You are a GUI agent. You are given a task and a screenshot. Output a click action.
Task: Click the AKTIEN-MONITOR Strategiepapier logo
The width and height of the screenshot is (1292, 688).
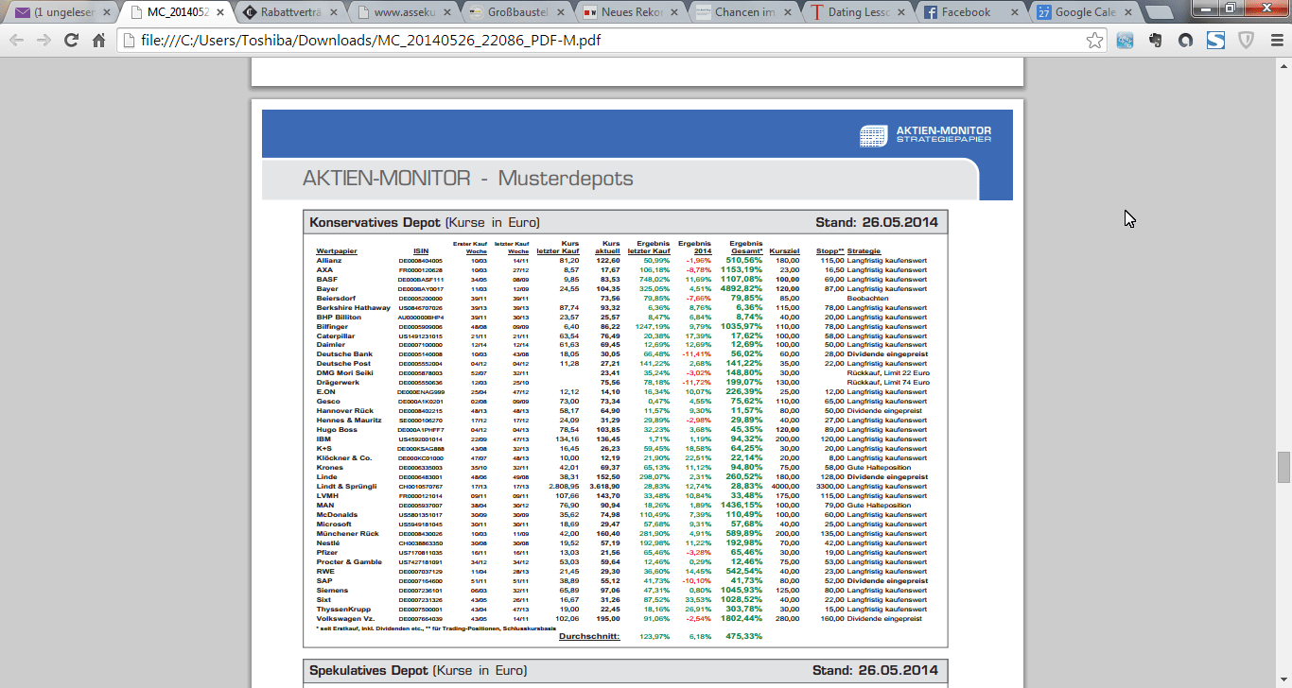[926, 135]
